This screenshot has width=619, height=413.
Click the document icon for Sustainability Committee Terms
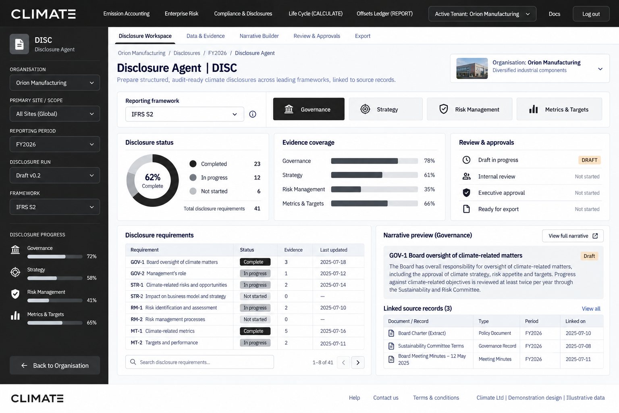[391, 346]
